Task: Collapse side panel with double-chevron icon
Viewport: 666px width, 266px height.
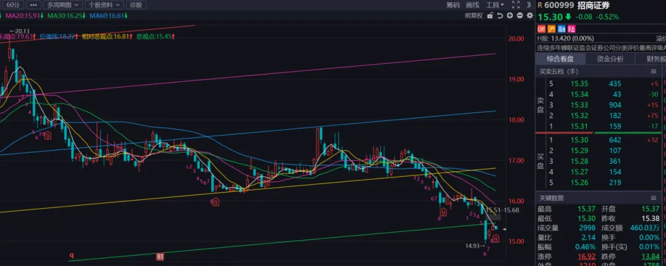Action: (x=529, y=5)
